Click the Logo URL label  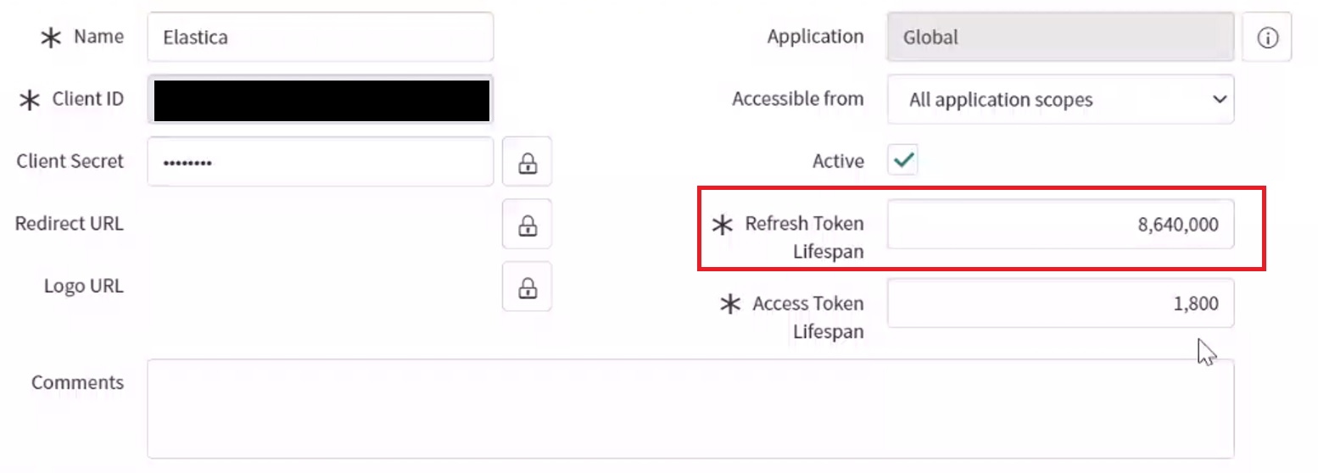pyautogui.click(x=83, y=287)
